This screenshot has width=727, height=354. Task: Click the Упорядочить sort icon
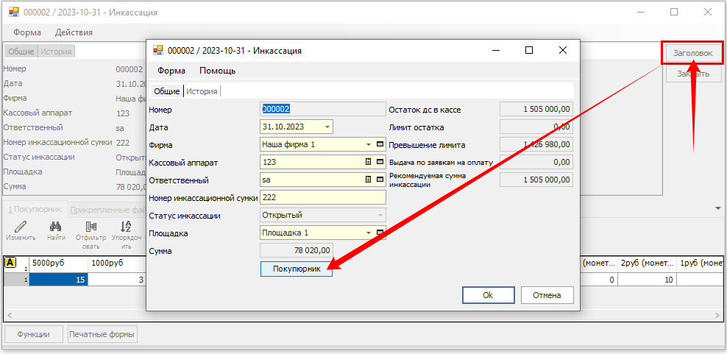pyautogui.click(x=126, y=227)
